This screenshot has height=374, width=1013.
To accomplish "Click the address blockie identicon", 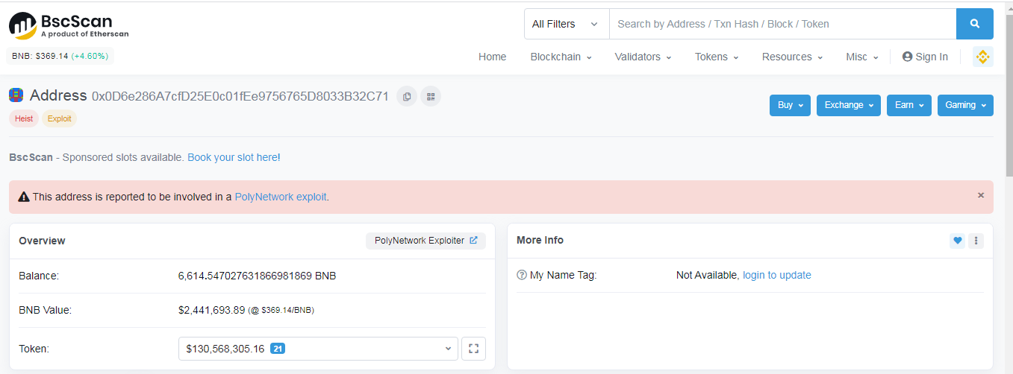I will pyautogui.click(x=16, y=95).
